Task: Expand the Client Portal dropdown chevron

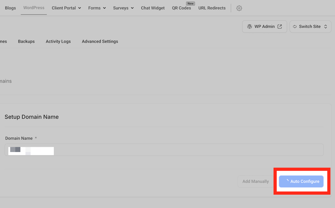Action: 80,8
